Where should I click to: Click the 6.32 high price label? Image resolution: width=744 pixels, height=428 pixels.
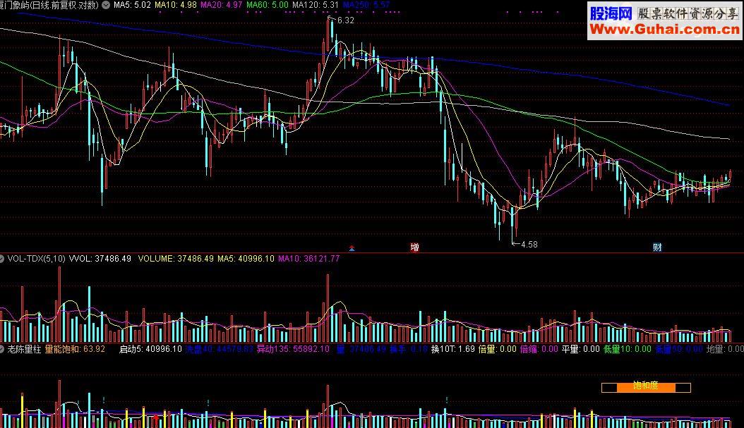pos(345,20)
